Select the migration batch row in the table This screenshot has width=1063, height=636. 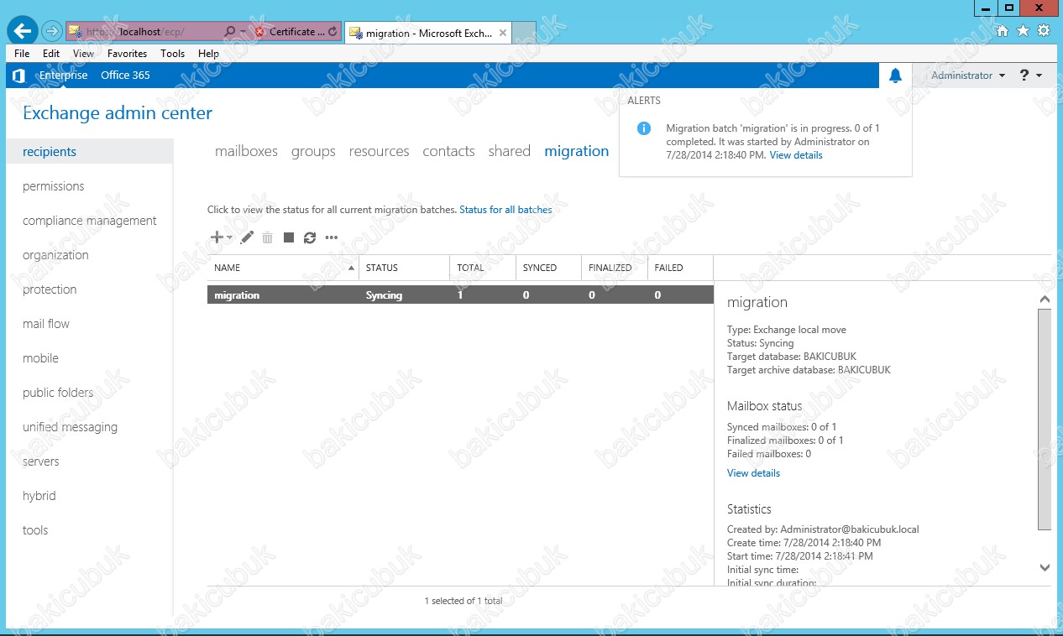tap(460, 295)
